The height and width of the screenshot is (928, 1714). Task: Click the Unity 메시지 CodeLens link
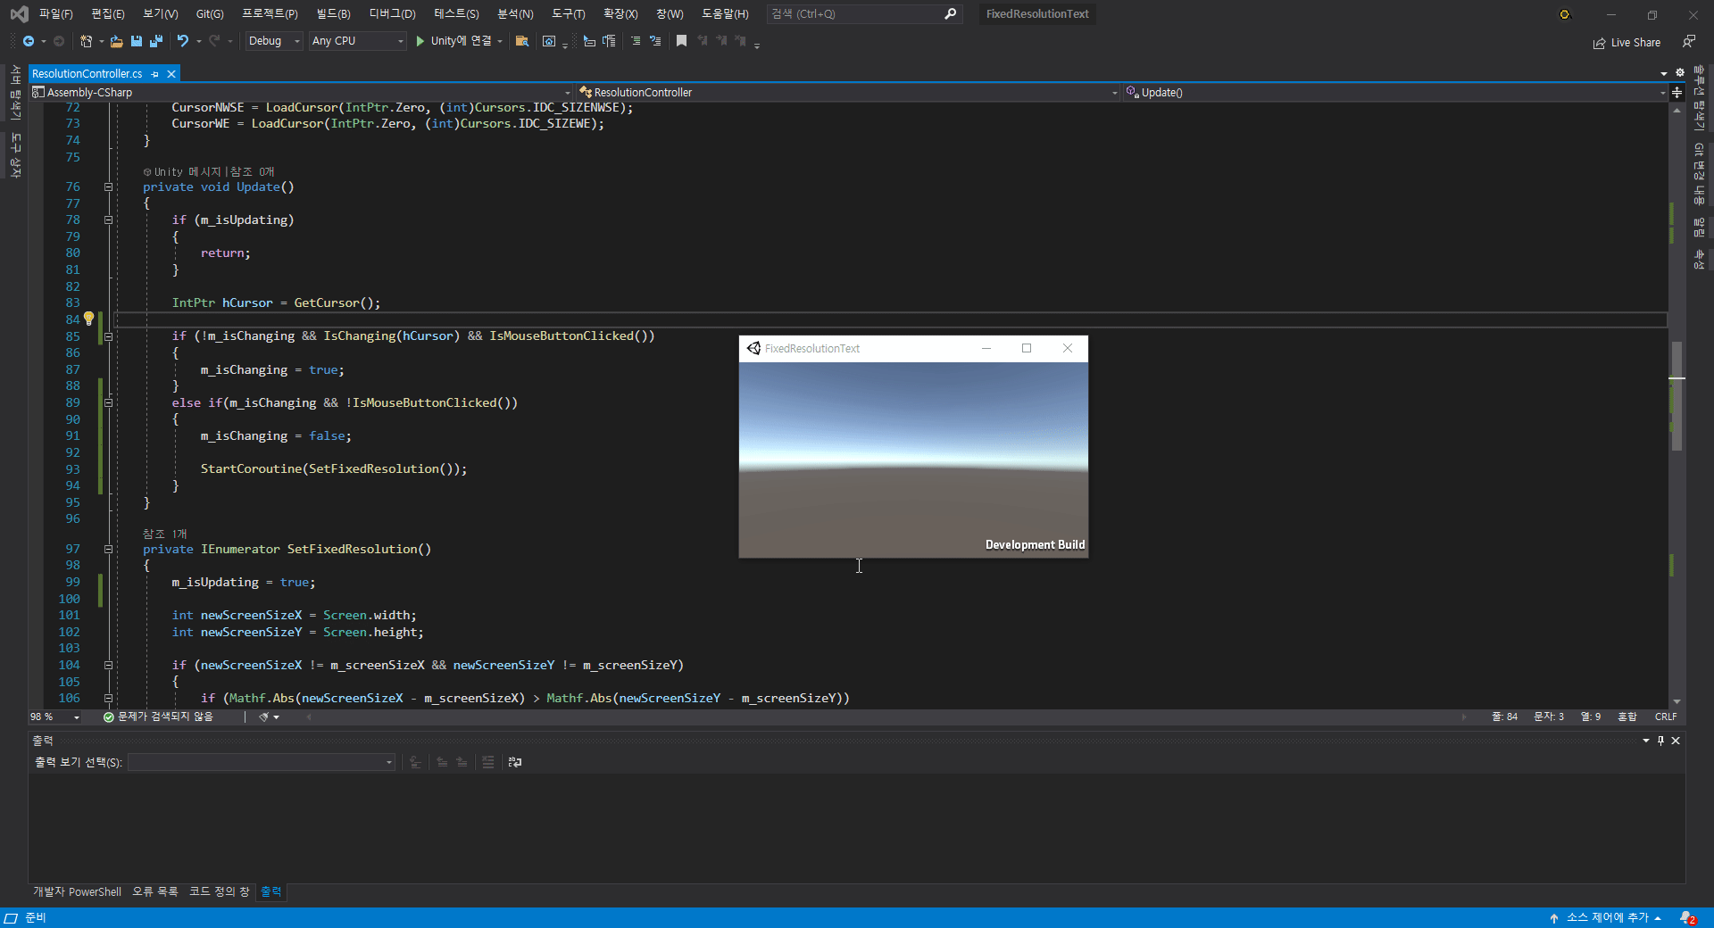188,171
